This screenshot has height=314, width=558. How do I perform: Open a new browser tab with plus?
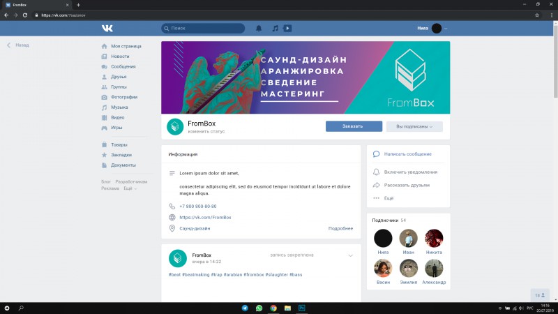coord(78,5)
